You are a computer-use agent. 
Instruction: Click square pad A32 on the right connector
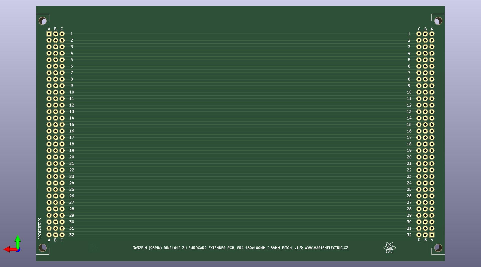tap(432, 235)
